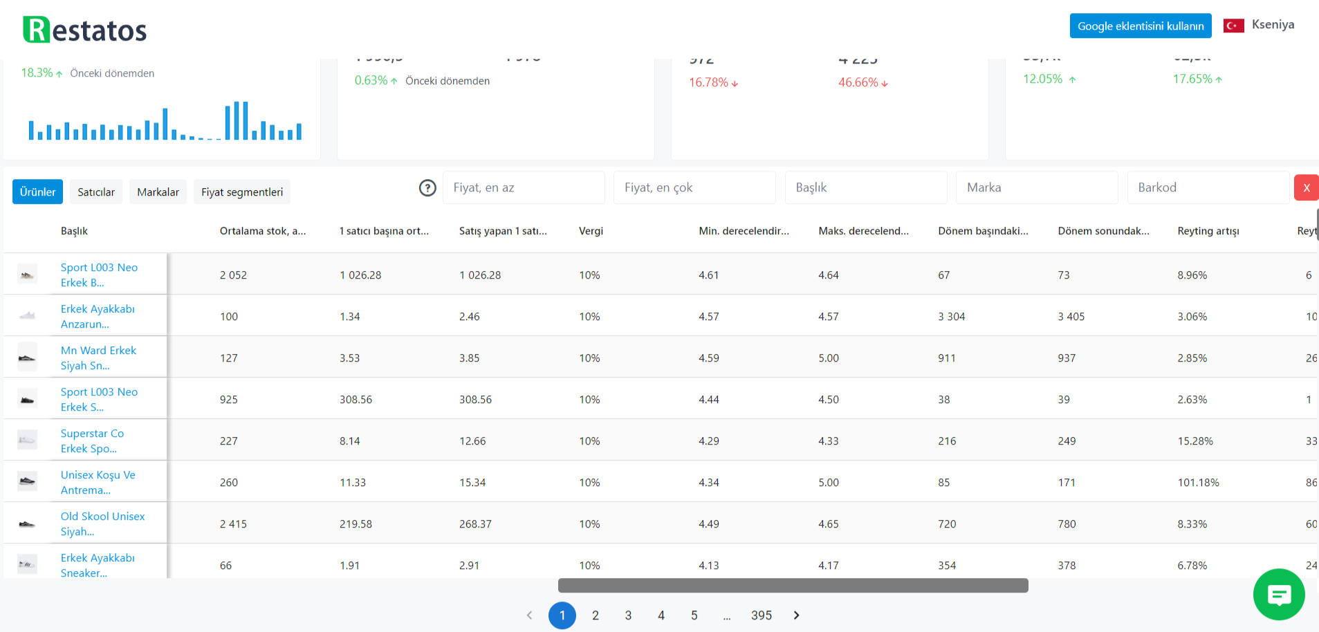Sort by Dönem sonundak... header
This screenshot has width=1319, height=632.
1103,231
